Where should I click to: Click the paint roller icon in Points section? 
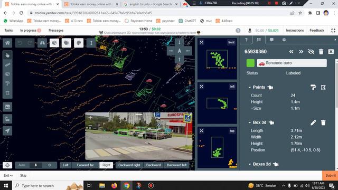[x=313, y=87]
